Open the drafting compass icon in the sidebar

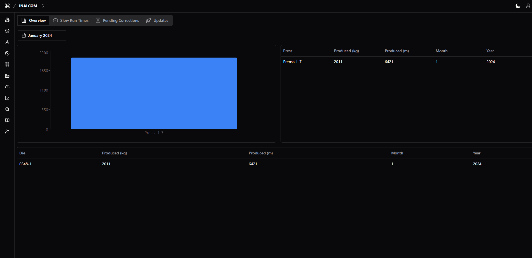point(7,42)
